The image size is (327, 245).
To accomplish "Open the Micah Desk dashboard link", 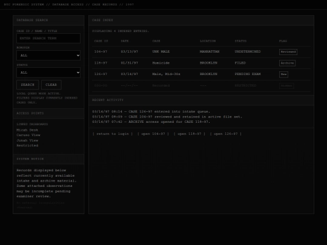I will (x=27, y=130).
